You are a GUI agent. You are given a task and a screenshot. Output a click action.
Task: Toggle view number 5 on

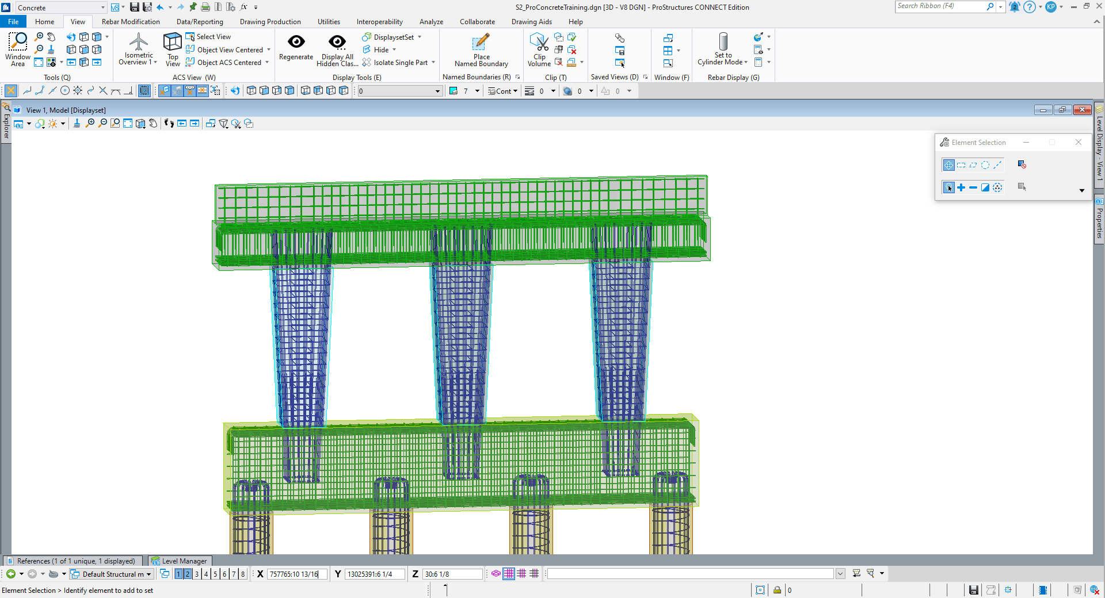[x=215, y=574]
